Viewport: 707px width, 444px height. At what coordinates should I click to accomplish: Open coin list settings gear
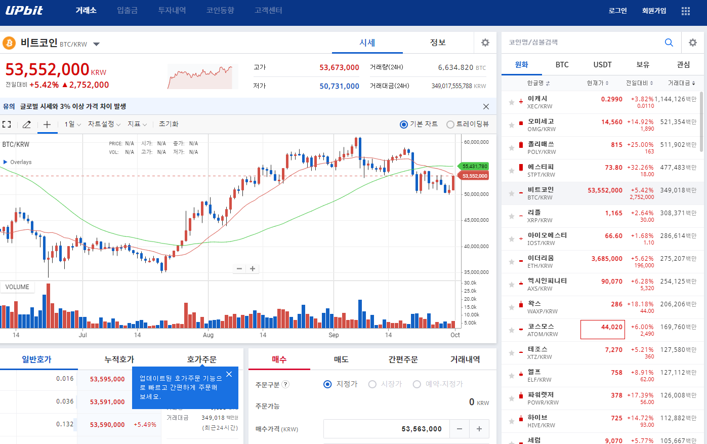(693, 43)
